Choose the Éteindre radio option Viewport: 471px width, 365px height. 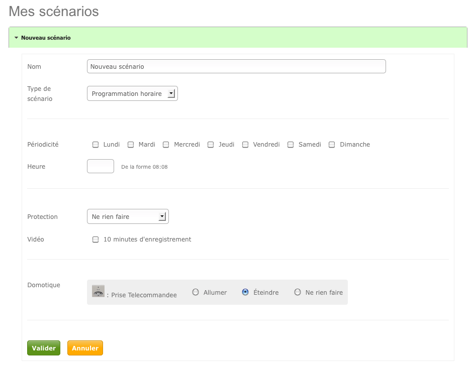tap(245, 292)
